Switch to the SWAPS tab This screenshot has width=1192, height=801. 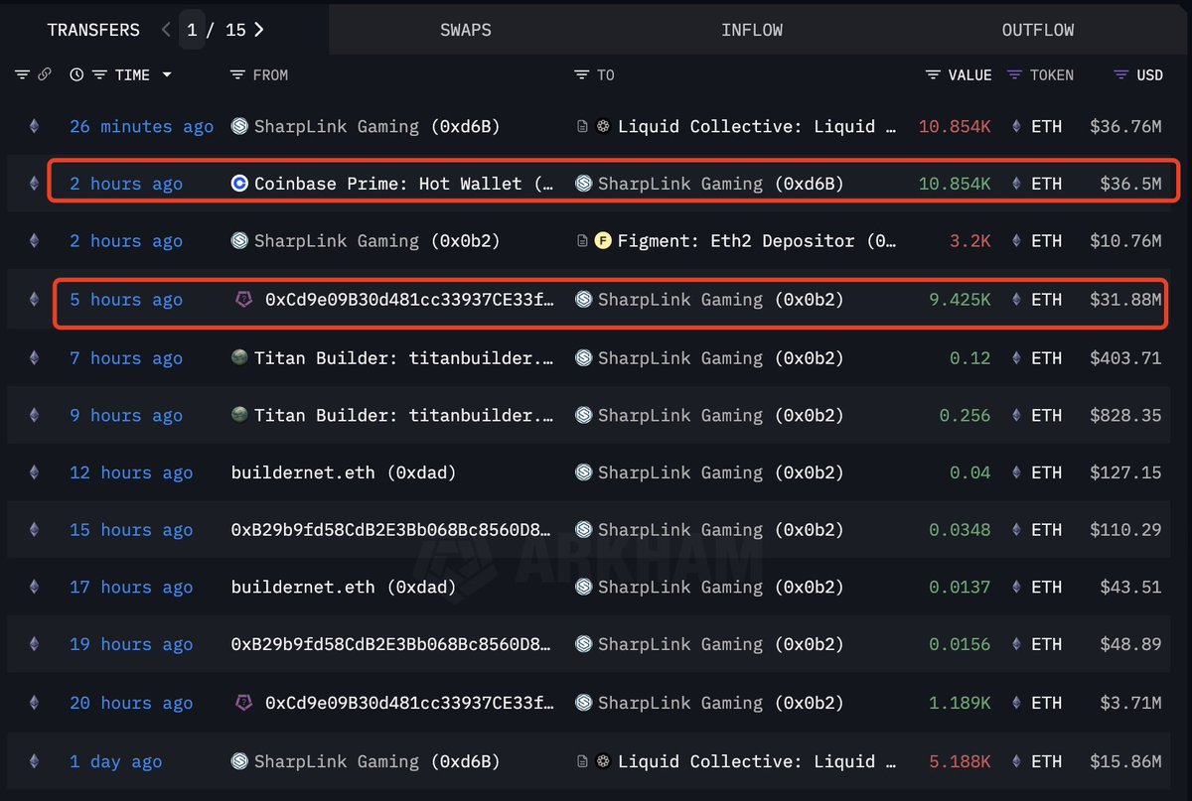[x=466, y=30]
